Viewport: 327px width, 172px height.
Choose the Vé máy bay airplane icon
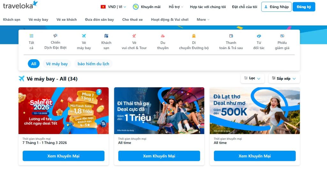[x=84, y=36]
